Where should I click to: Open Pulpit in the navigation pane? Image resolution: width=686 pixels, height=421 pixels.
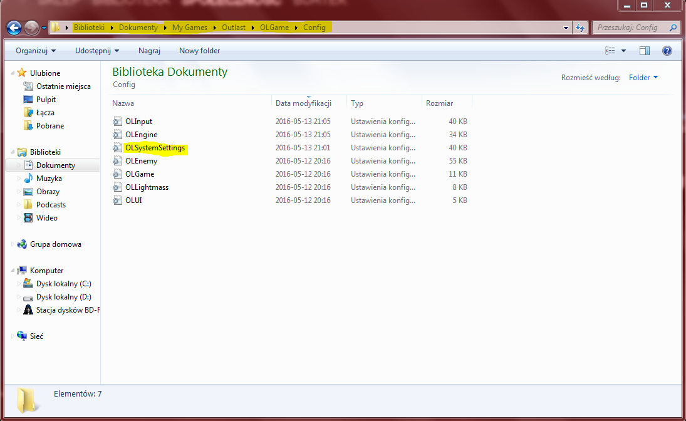(x=46, y=100)
